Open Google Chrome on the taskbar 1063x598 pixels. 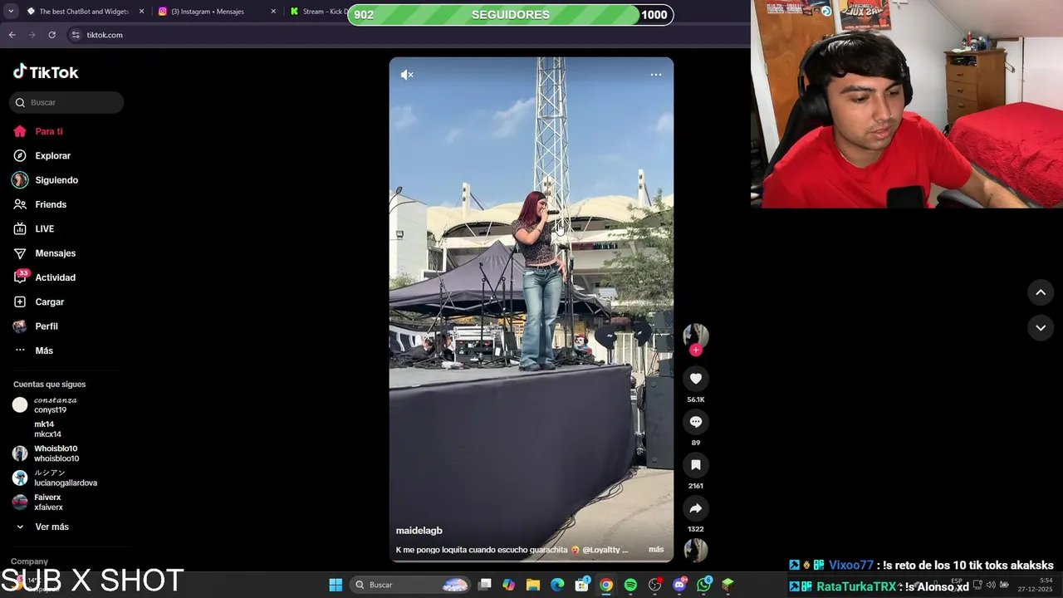pyautogui.click(x=606, y=585)
